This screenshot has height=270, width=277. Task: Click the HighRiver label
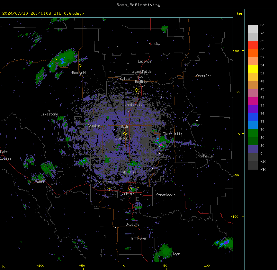pyautogui.click(x=138, y=238)
